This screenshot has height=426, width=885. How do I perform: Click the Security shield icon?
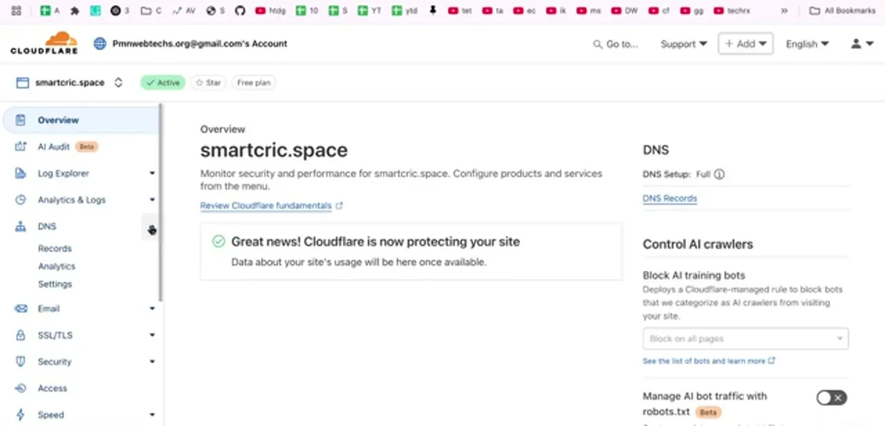[x=21, y=362]
